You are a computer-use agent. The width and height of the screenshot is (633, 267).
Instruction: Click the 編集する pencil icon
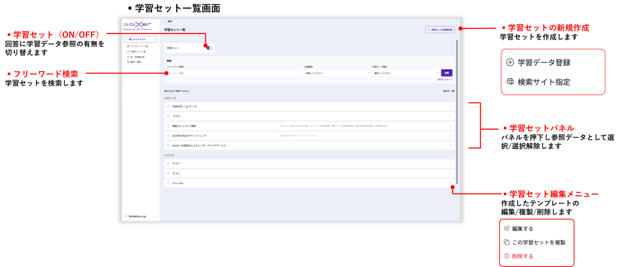[507, 229]
